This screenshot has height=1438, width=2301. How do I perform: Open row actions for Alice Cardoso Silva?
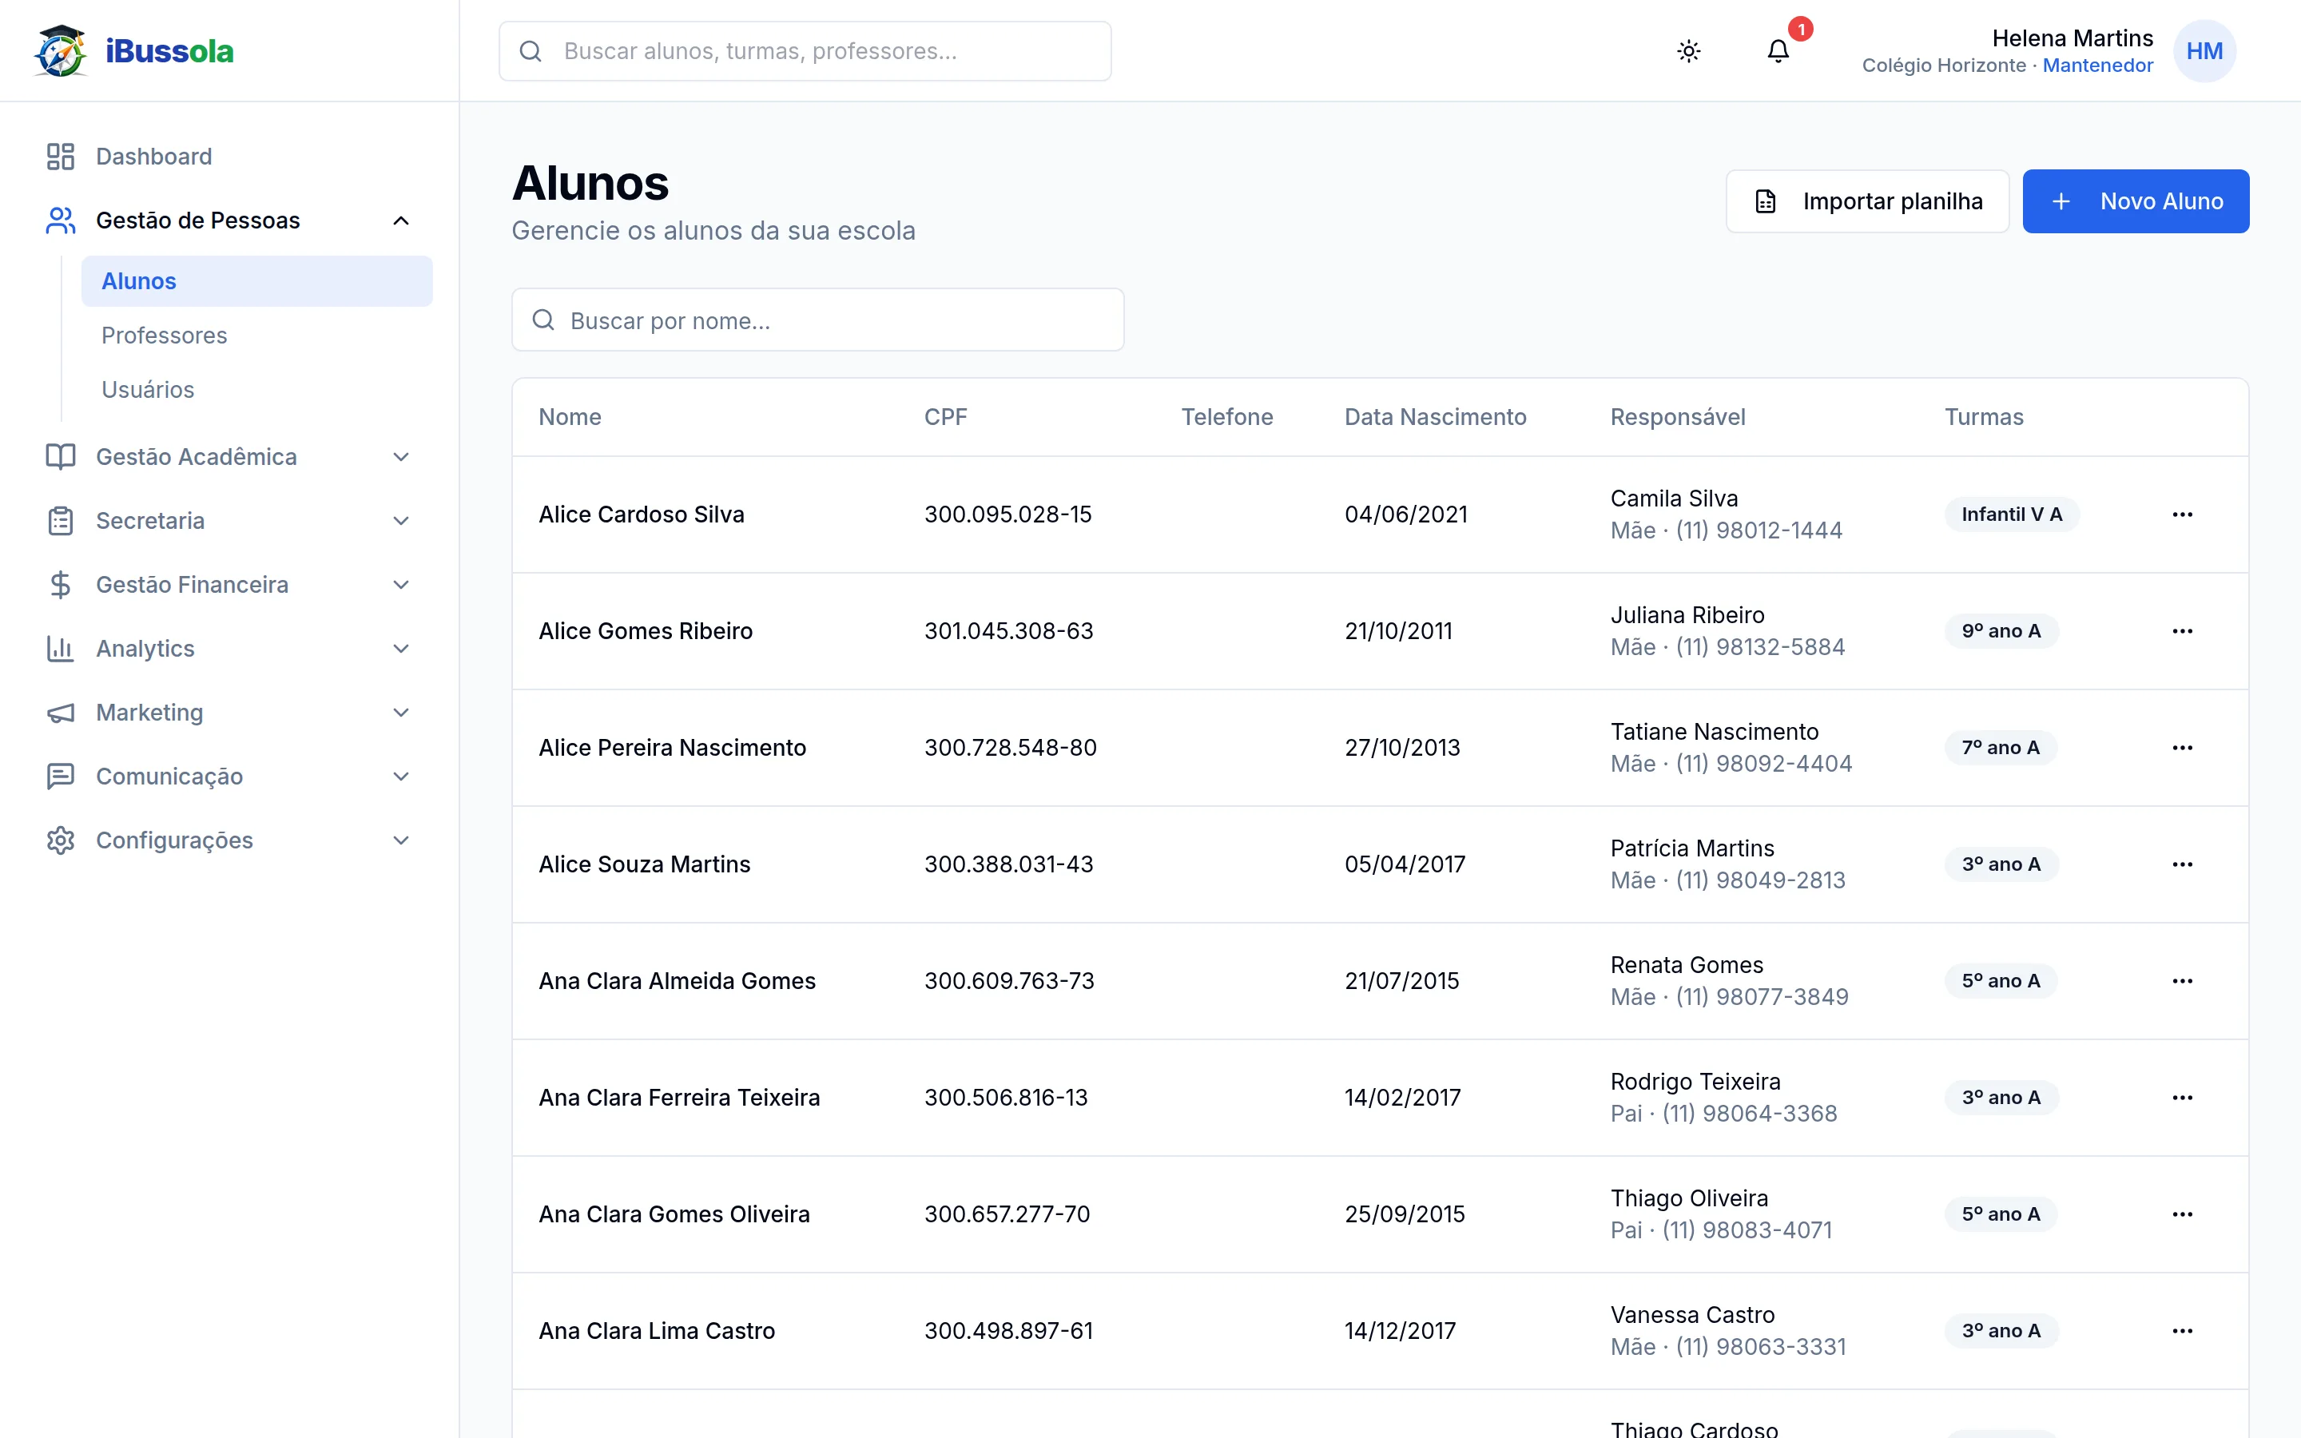2182,514
